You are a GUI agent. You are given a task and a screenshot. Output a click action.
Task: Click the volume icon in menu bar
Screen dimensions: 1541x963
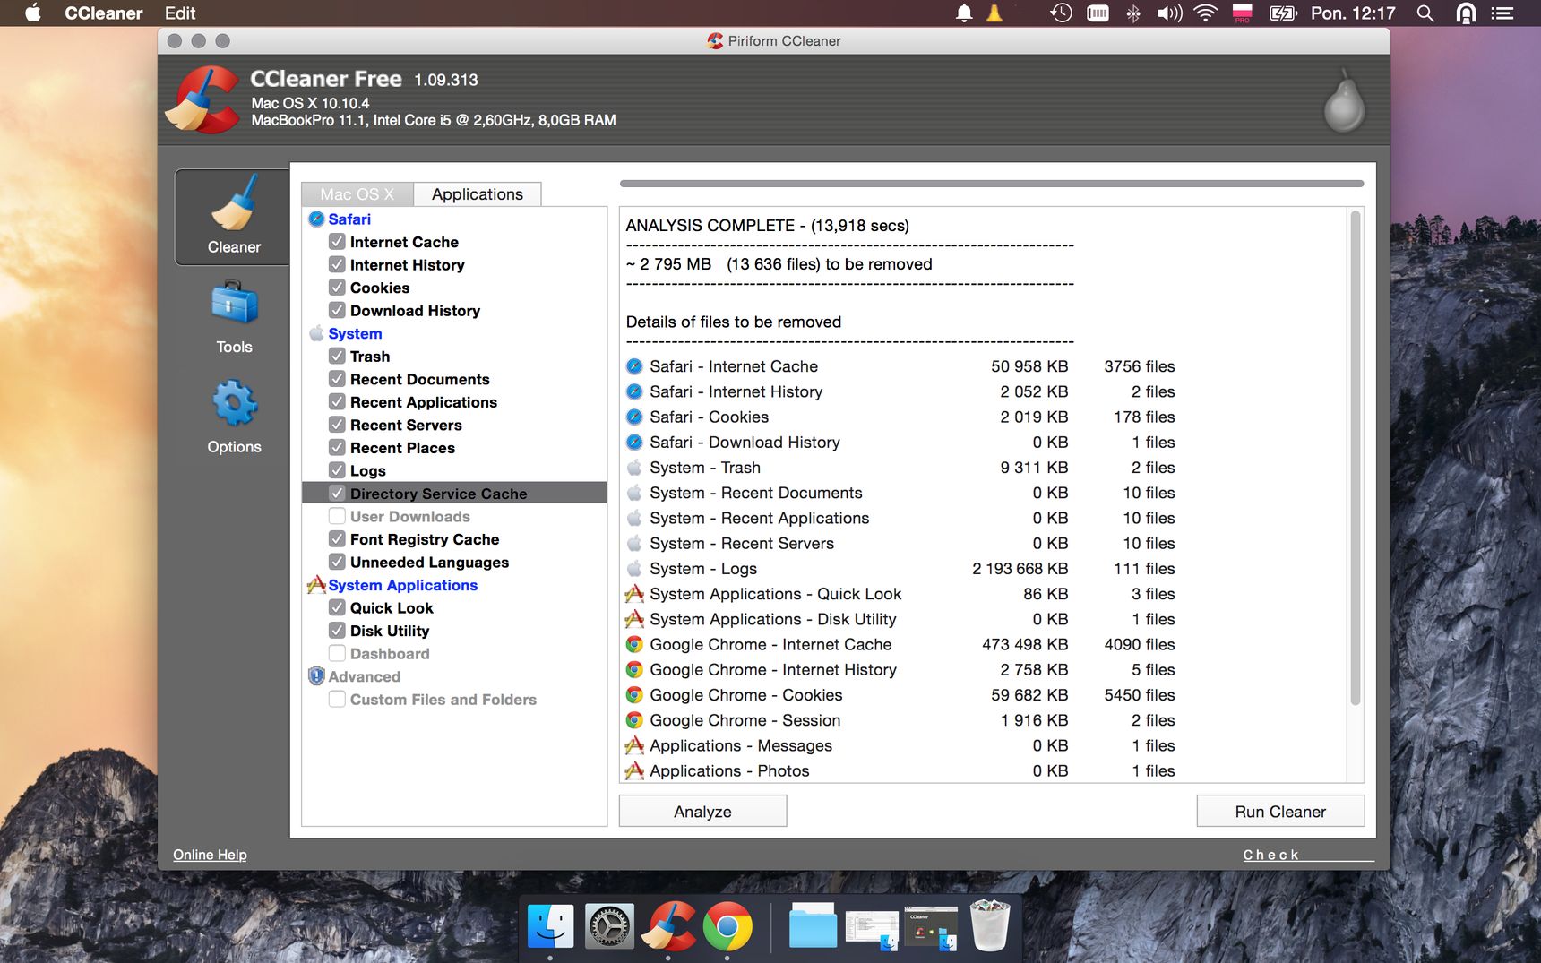[x=1169, y=13]
